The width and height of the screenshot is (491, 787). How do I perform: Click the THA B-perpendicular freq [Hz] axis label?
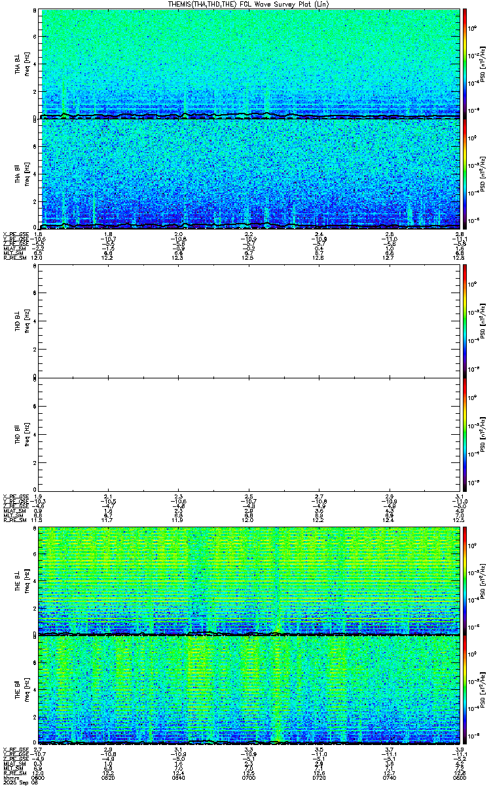pyautogui.click(x=28, y=64)
